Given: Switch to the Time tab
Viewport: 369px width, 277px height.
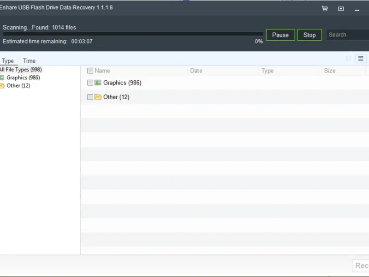Looking at the screenshot, I should [x=29, y=61].
